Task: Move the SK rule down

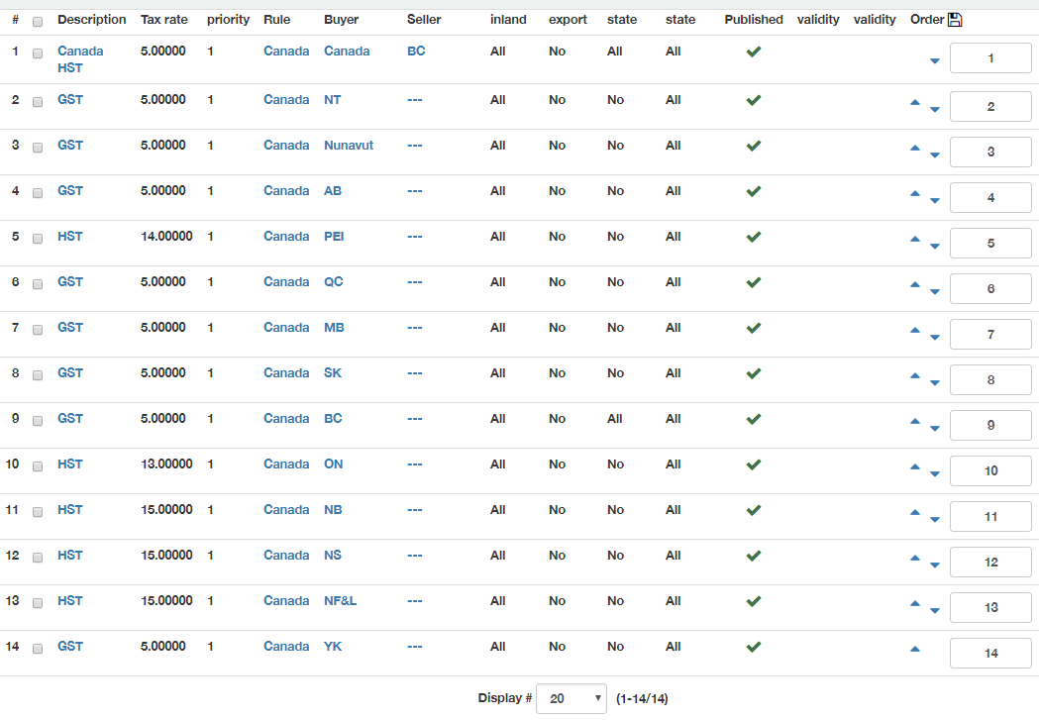Action: click(935, 383)
